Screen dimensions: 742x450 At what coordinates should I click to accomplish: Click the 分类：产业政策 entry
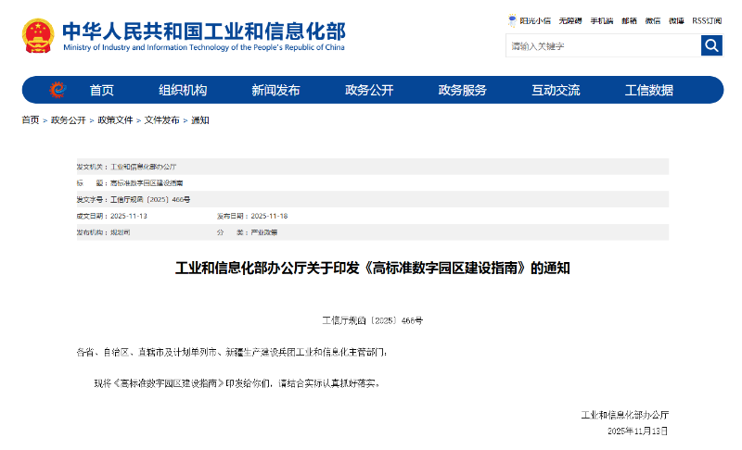click(x=247, y=232)
